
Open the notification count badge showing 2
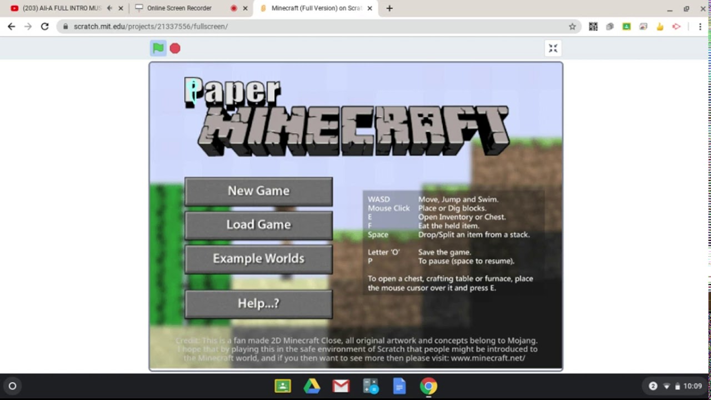(x=653, y=386)
